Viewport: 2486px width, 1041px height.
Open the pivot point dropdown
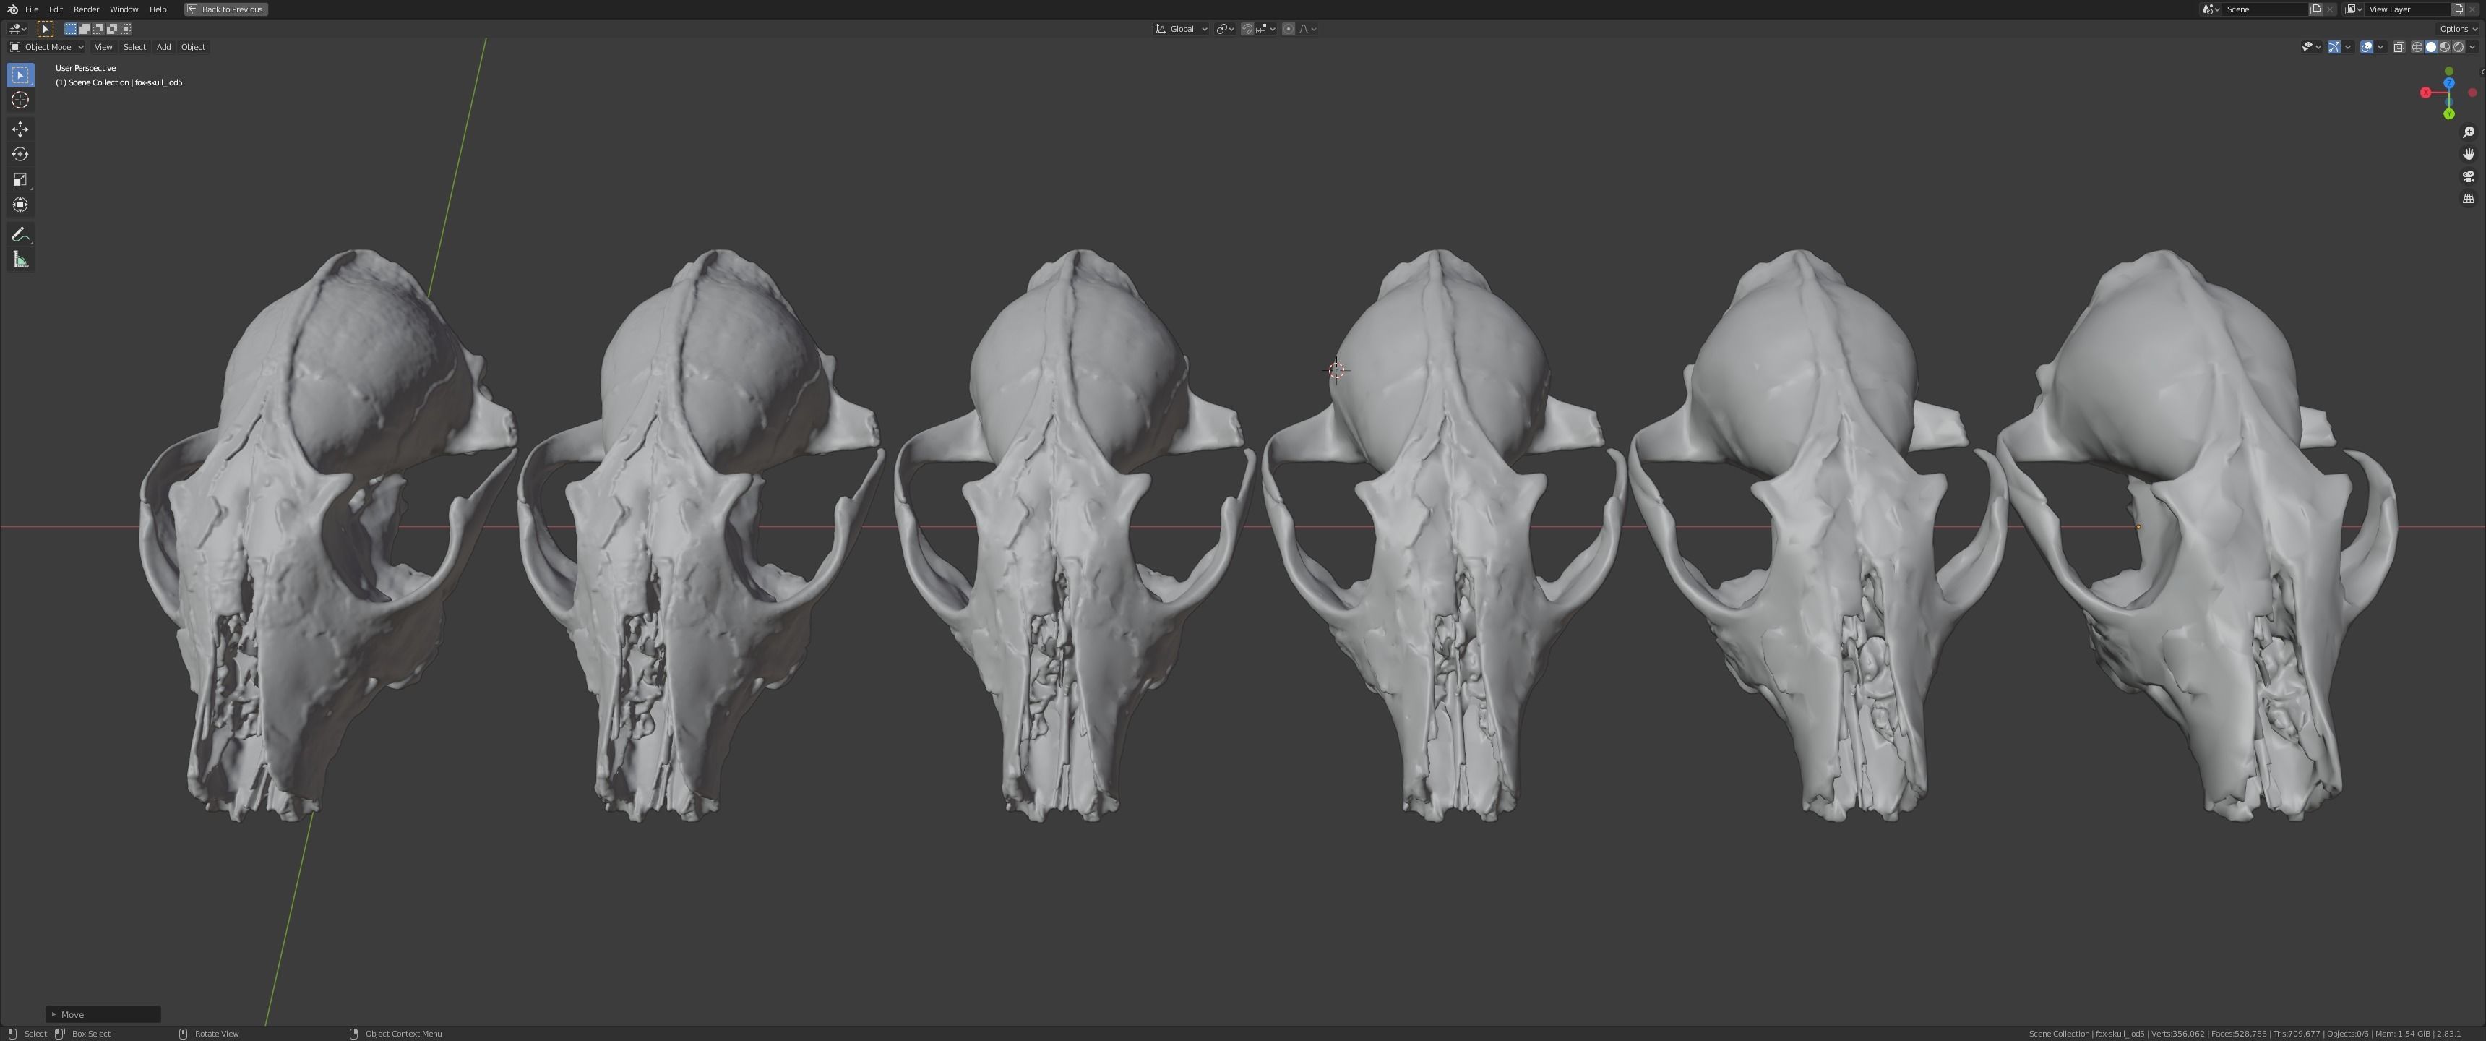click(x=1226, y=29)
